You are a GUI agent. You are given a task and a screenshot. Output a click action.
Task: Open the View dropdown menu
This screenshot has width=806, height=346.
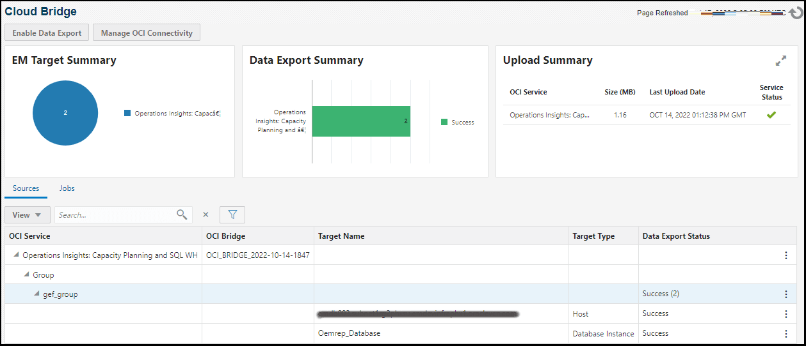pyautogui.click(x=27, y=215)
